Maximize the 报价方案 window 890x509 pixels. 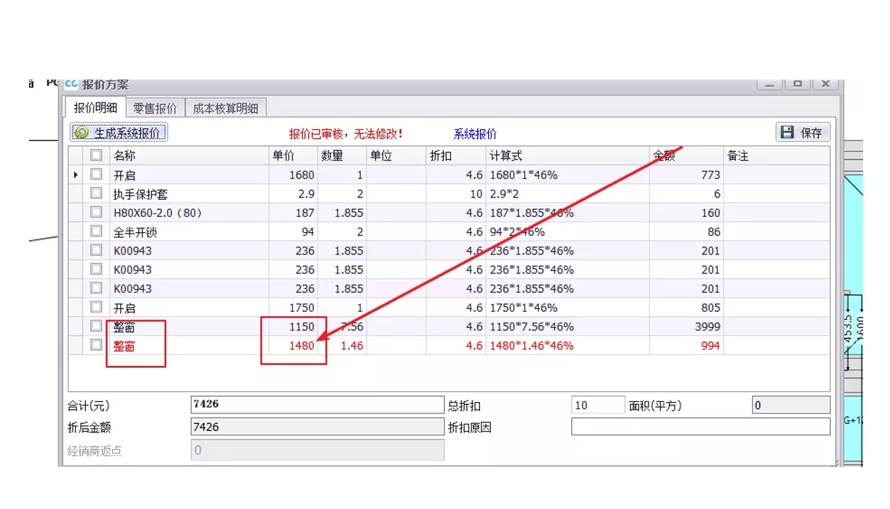click(x=797, y=84)
